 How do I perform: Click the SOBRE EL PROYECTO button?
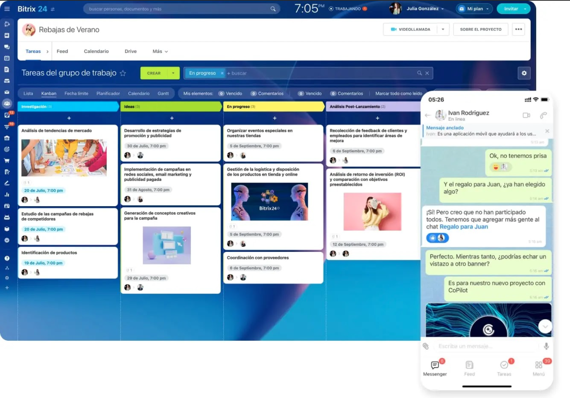pyautogui.click(x=480, y=29)
